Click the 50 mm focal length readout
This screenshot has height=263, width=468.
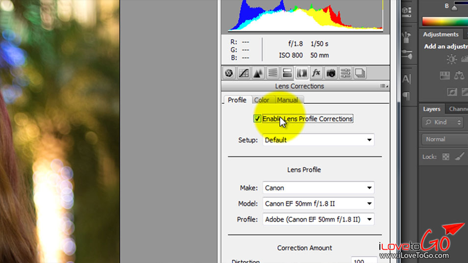pos(320,55)
